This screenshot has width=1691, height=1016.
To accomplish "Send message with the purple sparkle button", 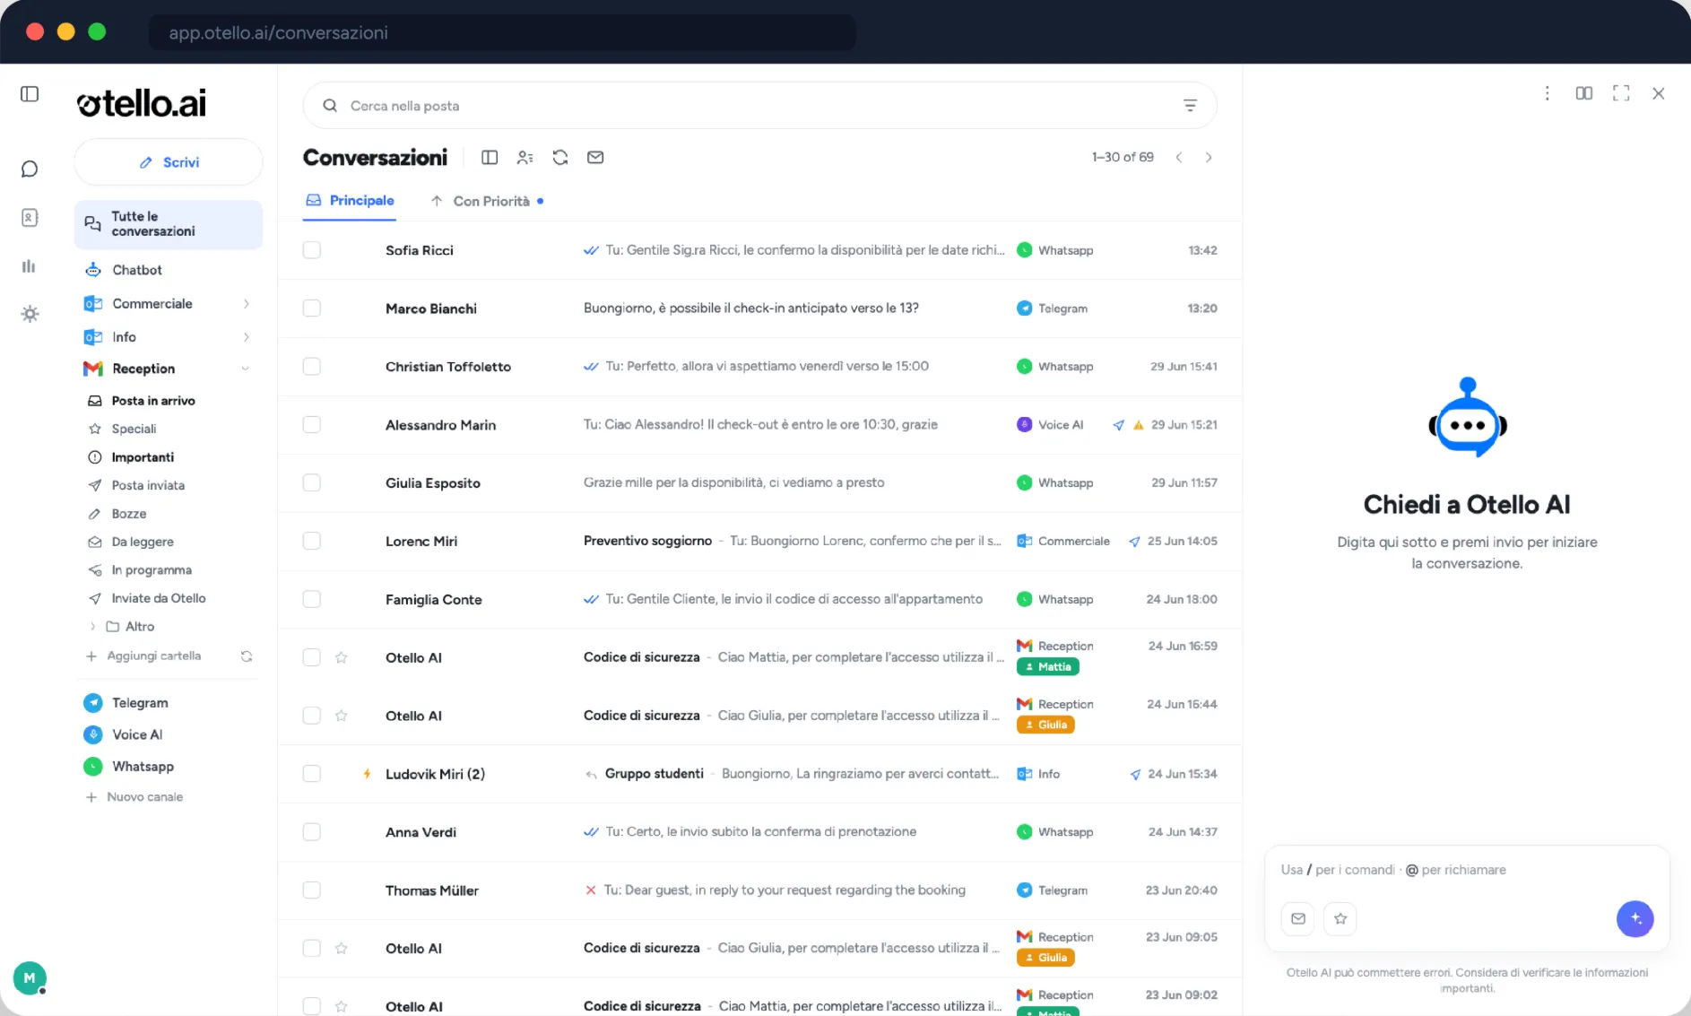I will [1635, 918].
